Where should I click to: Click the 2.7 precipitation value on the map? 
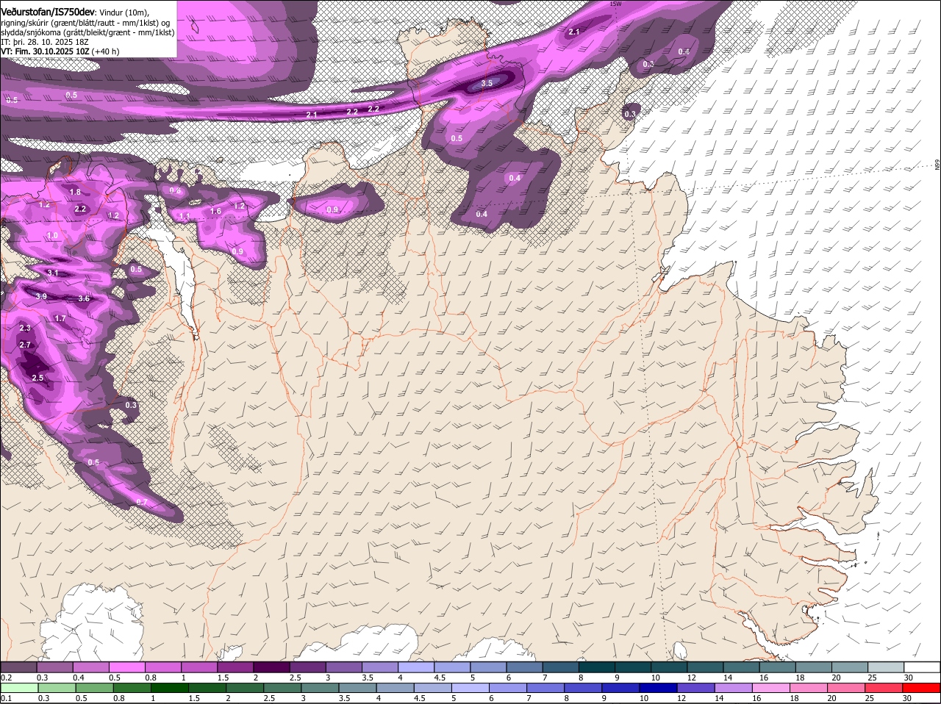pos(25,345)
